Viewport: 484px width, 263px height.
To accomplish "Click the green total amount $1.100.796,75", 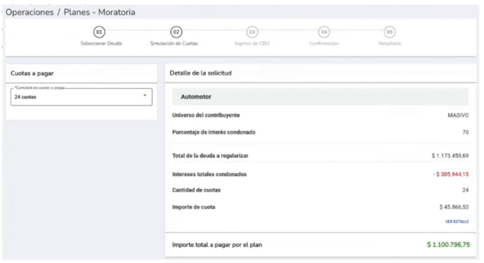I will pyautogui.click(x=448, y=245).
